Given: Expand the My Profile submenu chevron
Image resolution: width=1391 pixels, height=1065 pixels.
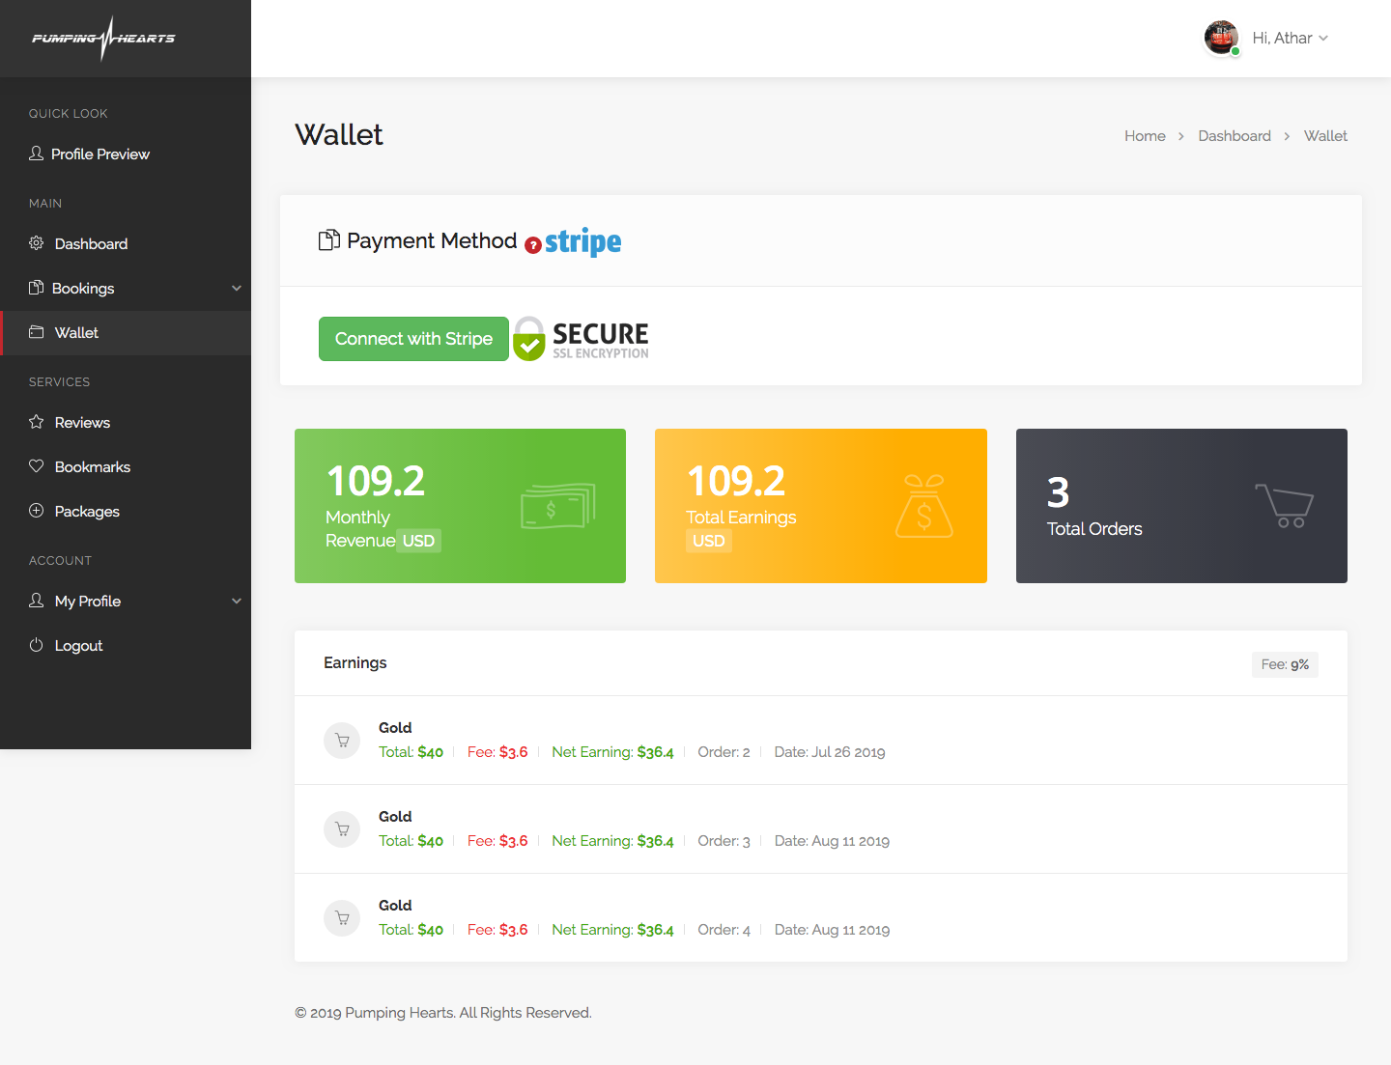Looking at the screenshot, I should coord(237,601).
